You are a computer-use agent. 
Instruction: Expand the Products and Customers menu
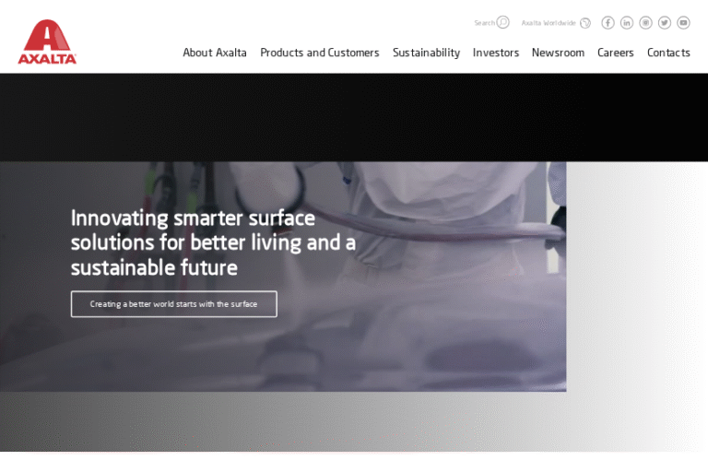[320, 53]
